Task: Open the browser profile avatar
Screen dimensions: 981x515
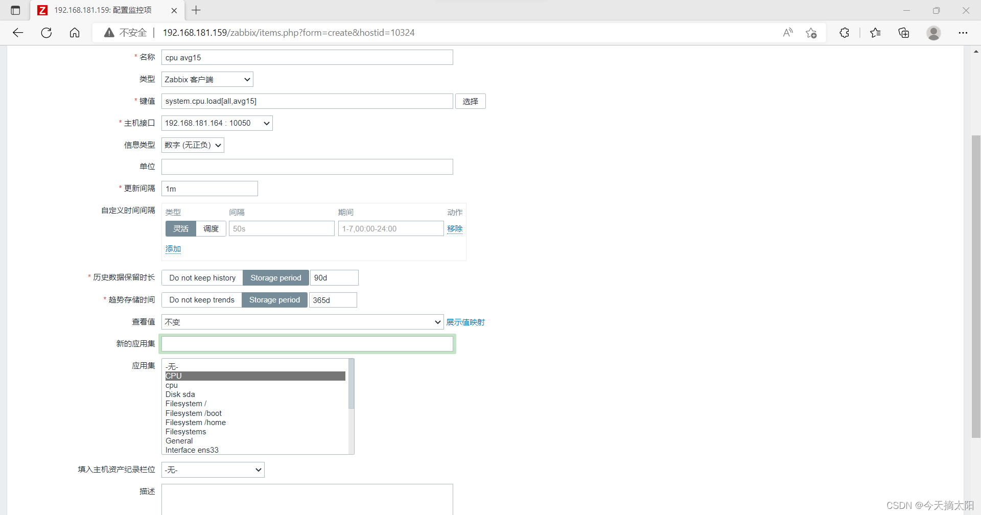Action: 933,33
